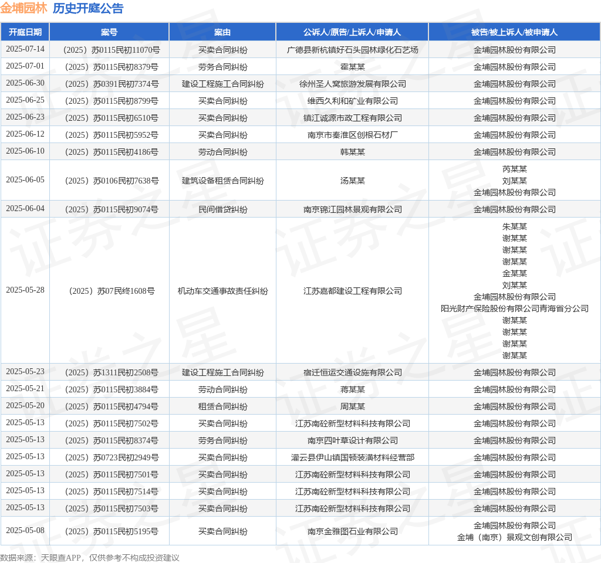This screenshot has height=563, width=601.
Task: Select the 案号 column header
Action: (109, 32)
